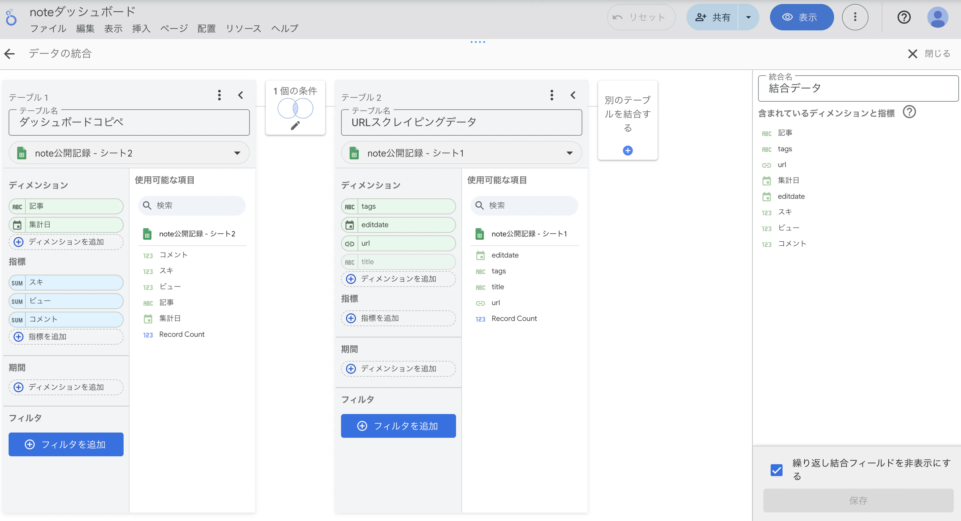Open Table 2 three-dot menu
This screenshot has height=521, width=961.
(x=552, y=95)
